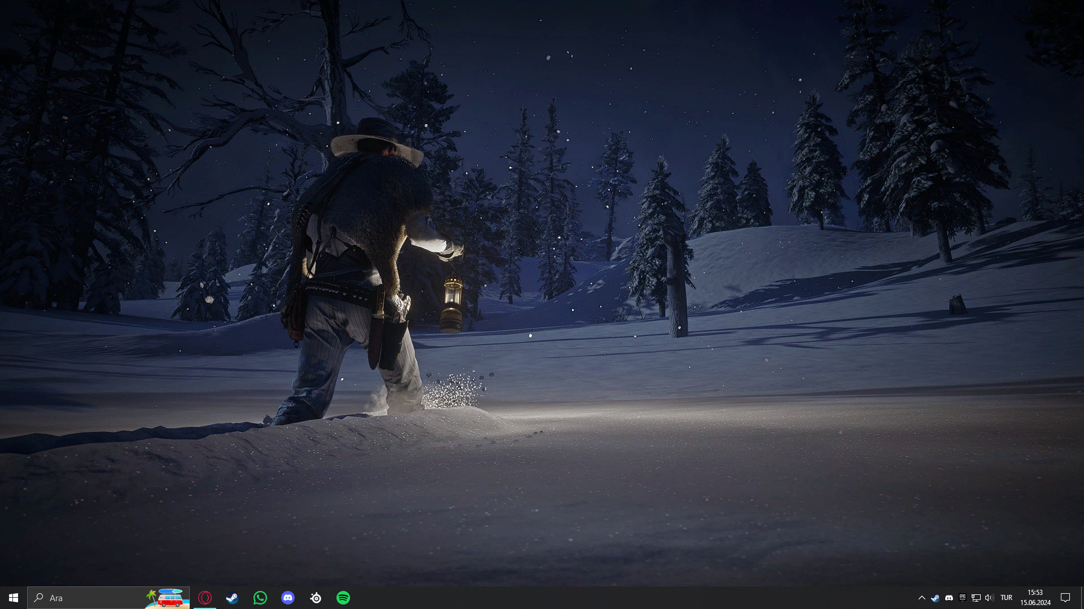Open the volume control tray icon
The image size is (1084, 609).
click(x=989, y=598)
